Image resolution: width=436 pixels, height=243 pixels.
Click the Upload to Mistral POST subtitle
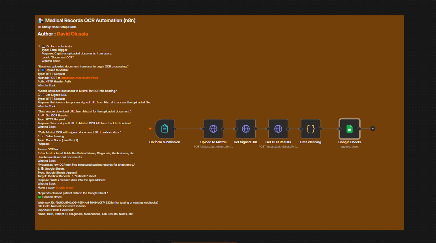click(x=213, y=146)
